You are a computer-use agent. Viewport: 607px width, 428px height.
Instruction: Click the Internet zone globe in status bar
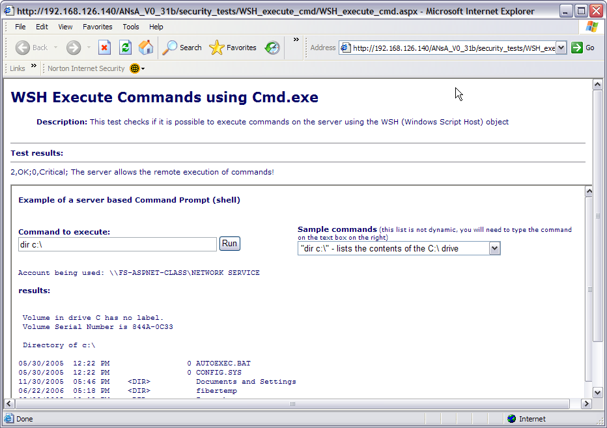tap(511, 419)
